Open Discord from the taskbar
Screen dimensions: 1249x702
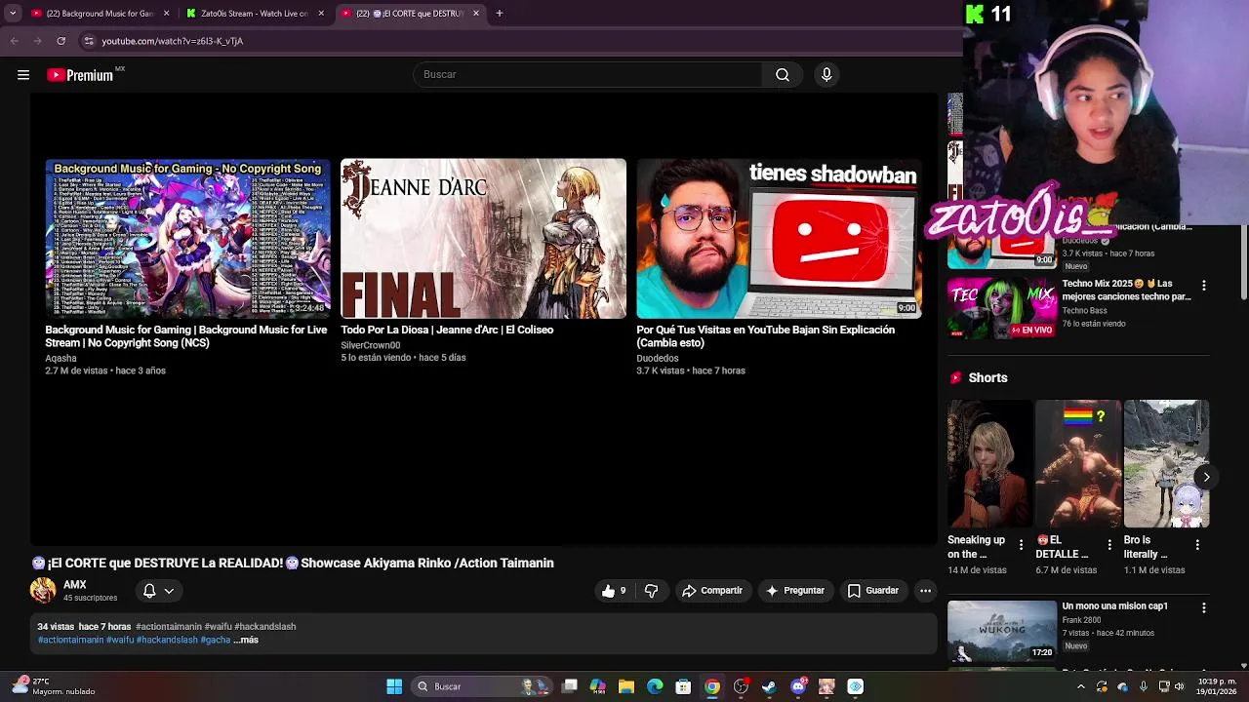tap(798, 686)
